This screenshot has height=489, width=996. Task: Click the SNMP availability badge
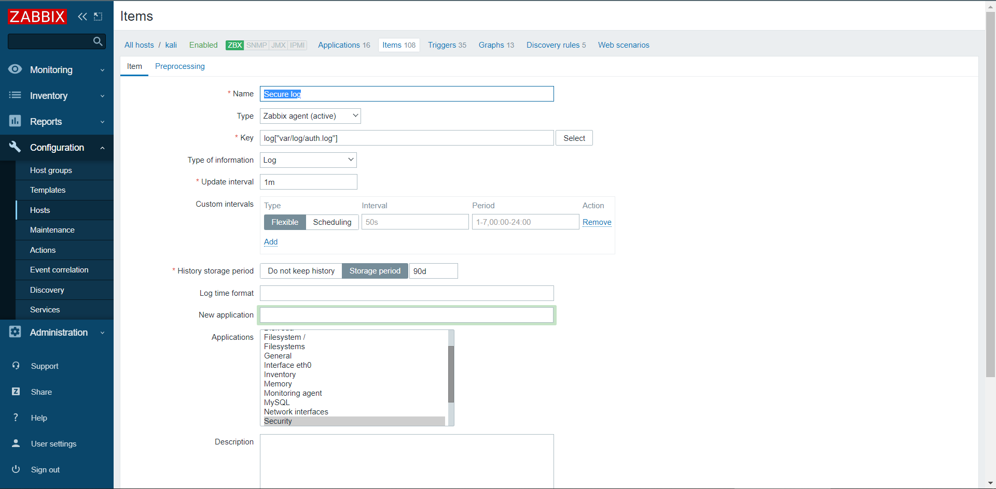coord(256,45)
